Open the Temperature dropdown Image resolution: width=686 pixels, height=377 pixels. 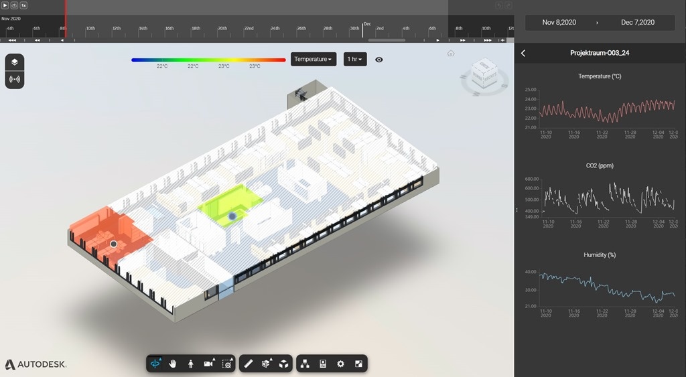point(313,60)
